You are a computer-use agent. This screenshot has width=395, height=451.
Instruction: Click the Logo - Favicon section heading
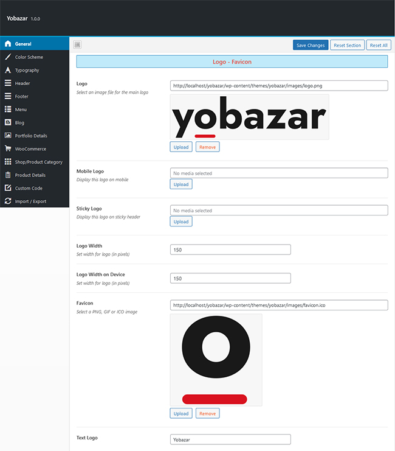pos(232,62)
